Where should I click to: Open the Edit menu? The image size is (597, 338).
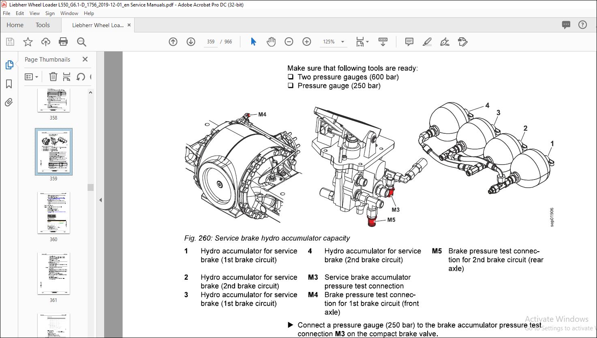(20, 13)
